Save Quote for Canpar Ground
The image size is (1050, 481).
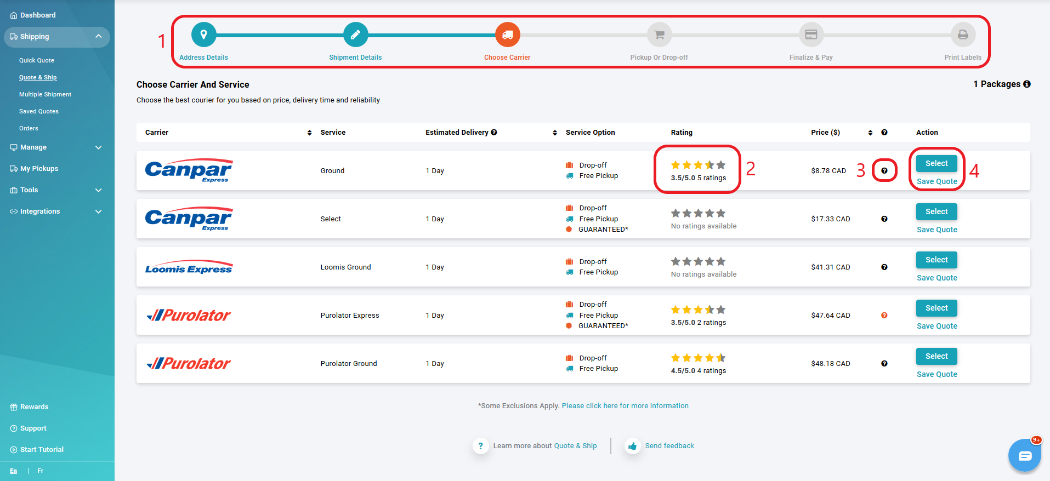tap(937, 181)
